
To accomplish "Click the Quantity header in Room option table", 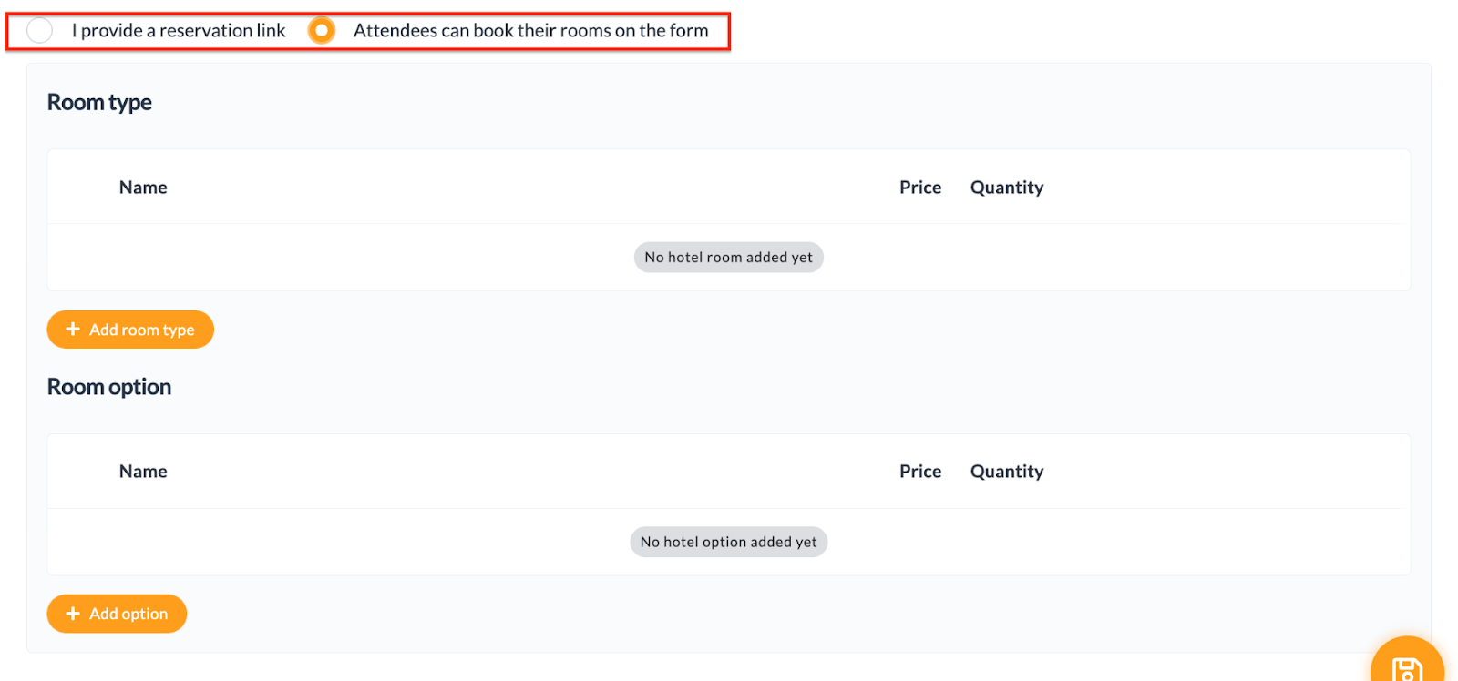I will click(1007, 472).
